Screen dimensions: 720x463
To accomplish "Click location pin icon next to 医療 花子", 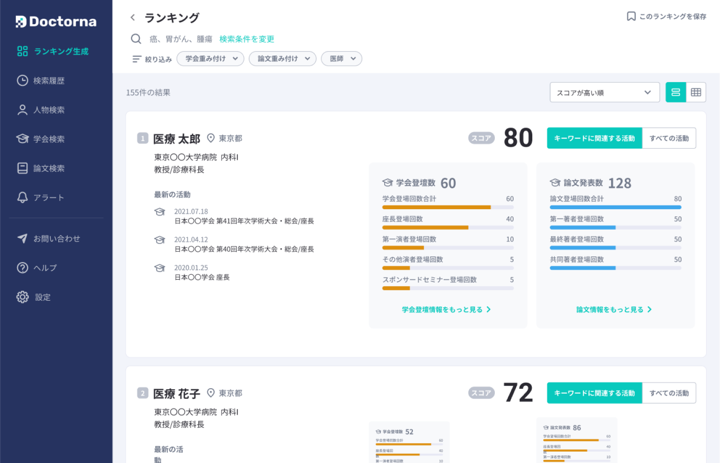I will 211,393.
